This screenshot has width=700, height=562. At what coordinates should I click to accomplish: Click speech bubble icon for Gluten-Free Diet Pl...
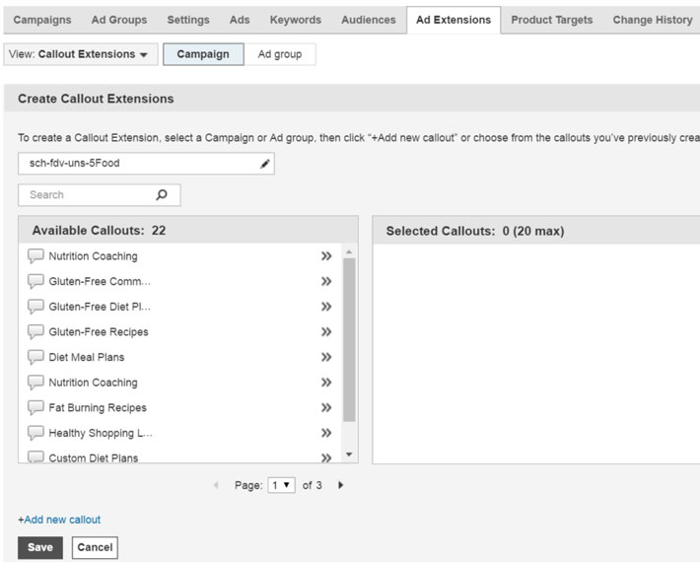pyautogui.click(x=35, y=307)
